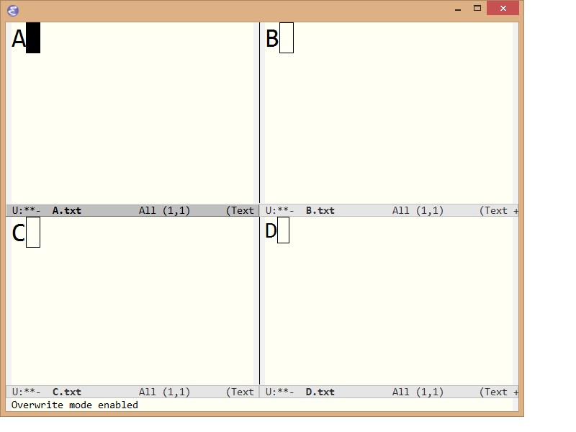Click (Text mode indicator in D.txt mode line
Image resolution: width=576 pixels, height=432 pixels.
[x=493, y=392]
